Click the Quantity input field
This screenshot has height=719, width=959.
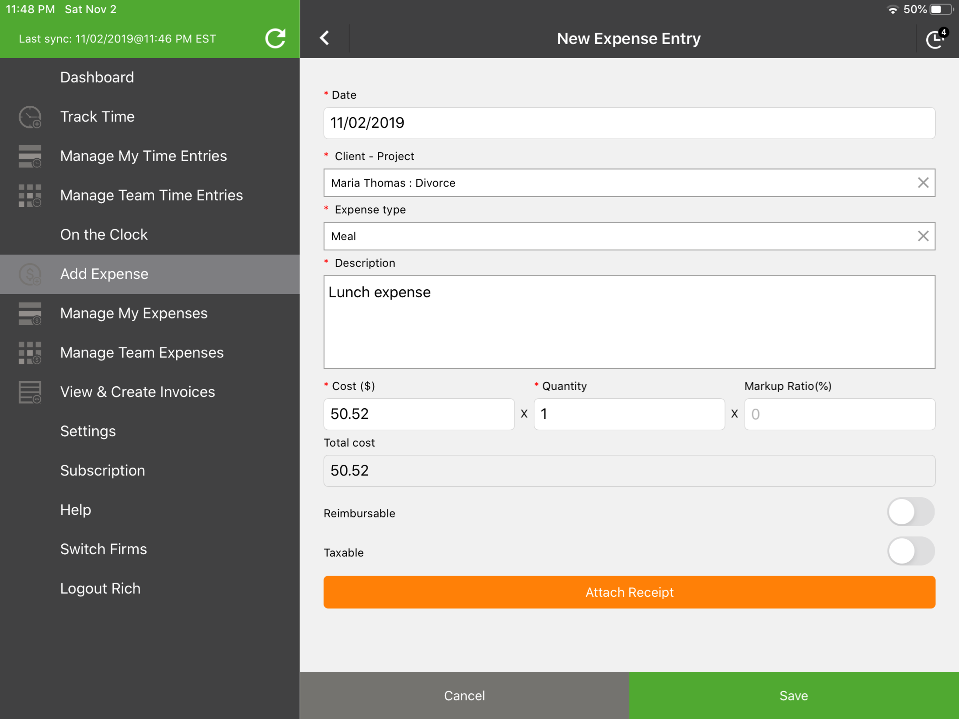pyautogui.click(x=629, y=414)
